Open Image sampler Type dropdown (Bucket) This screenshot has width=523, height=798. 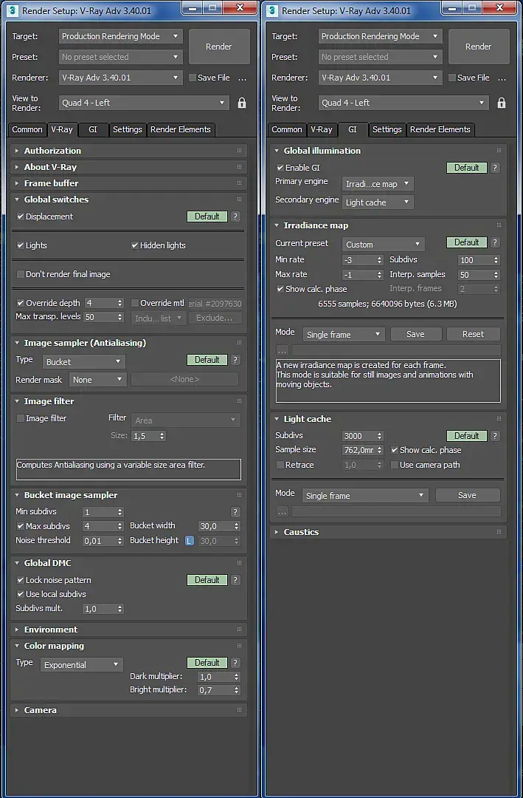[x=84, y=362]
